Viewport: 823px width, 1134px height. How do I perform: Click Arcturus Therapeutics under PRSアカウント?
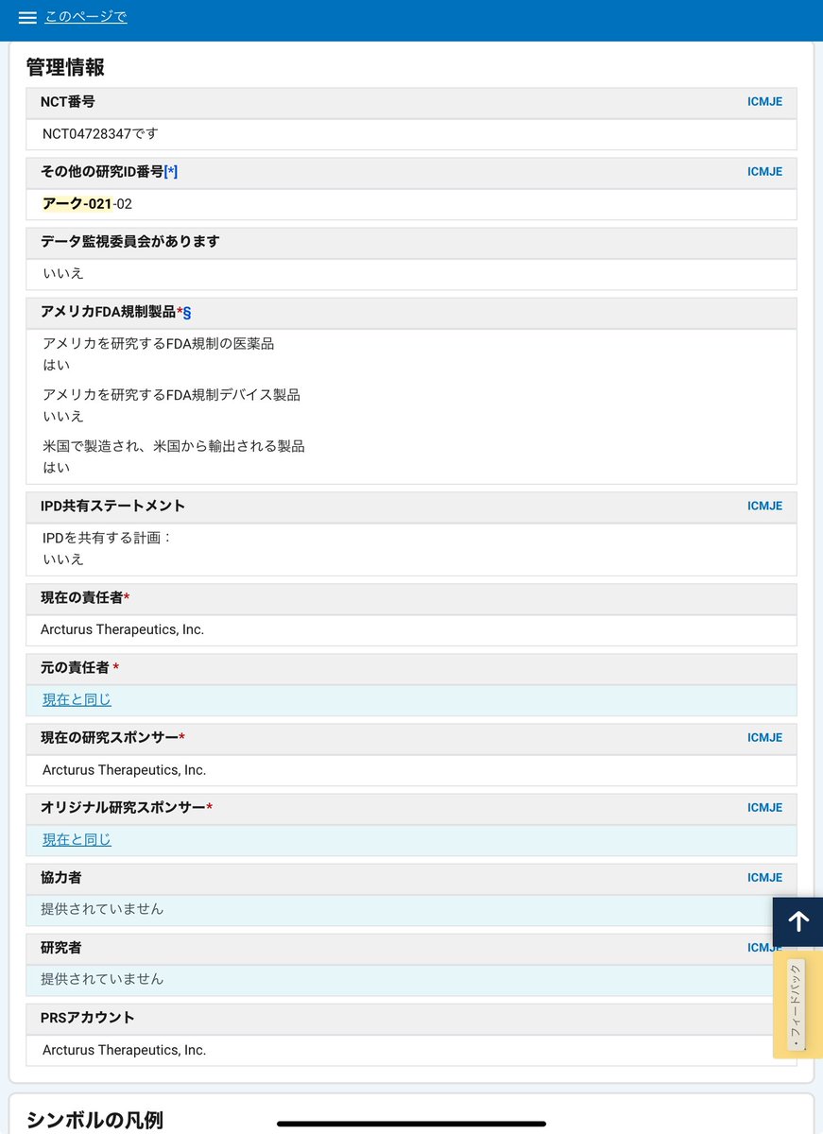pos(124,1051)
